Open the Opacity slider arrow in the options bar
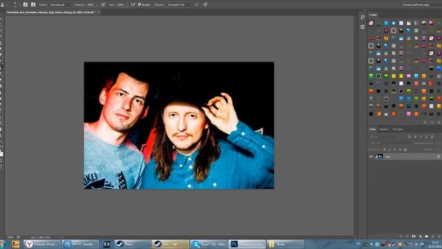Viewport: 442px width, 249px height. pyautogui.click(x=97, y=5)
